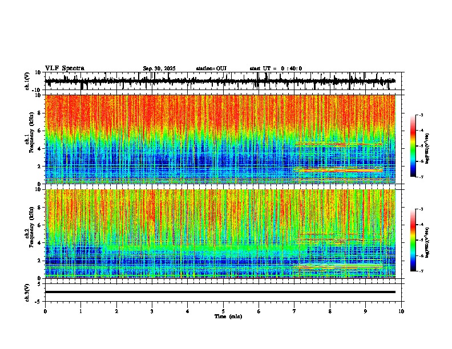Click the "-7" label on ch.1 color scale
The height and width of the screenshot is (349, 452).
pos(421,177)
